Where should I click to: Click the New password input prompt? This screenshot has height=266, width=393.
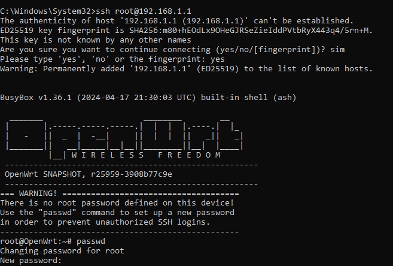(x=31, y=261)
